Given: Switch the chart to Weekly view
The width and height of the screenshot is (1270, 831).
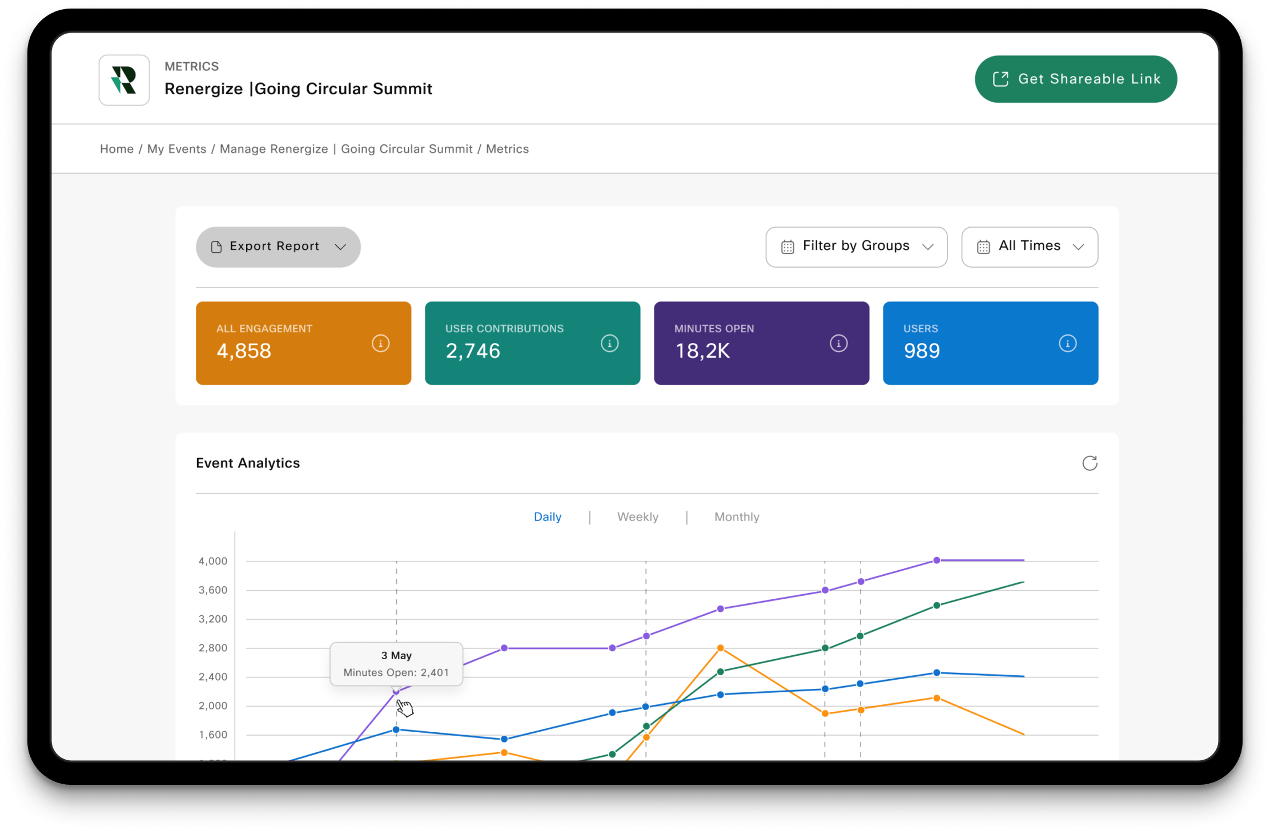Looking at the screenshot, I should pyautogui.click(x=637, y=517).
